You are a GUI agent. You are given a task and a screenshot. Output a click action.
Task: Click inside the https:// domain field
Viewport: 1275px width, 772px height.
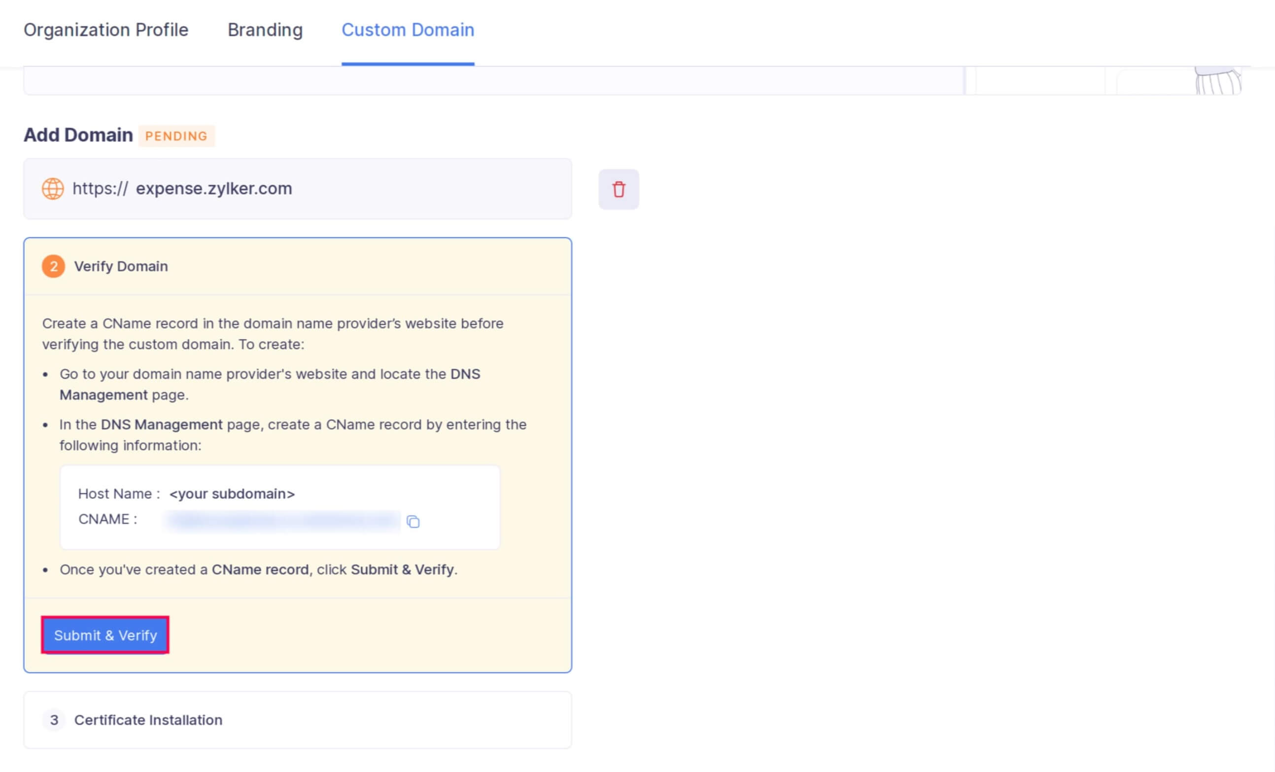298,189
